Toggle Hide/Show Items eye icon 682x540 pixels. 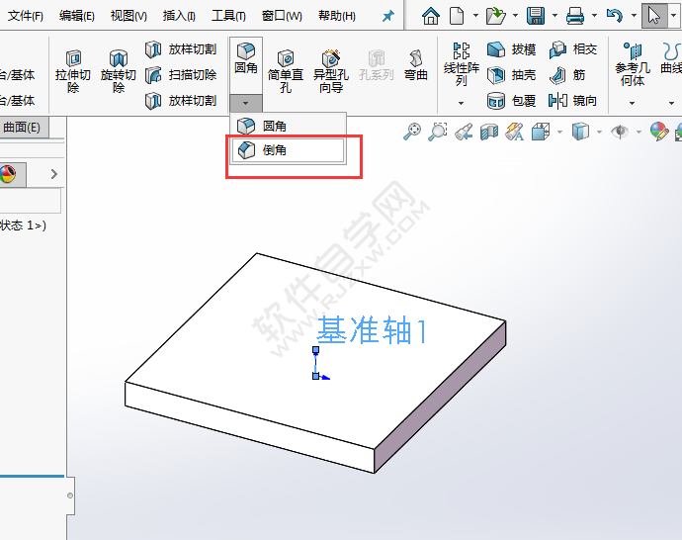click(x=620, y=132)
